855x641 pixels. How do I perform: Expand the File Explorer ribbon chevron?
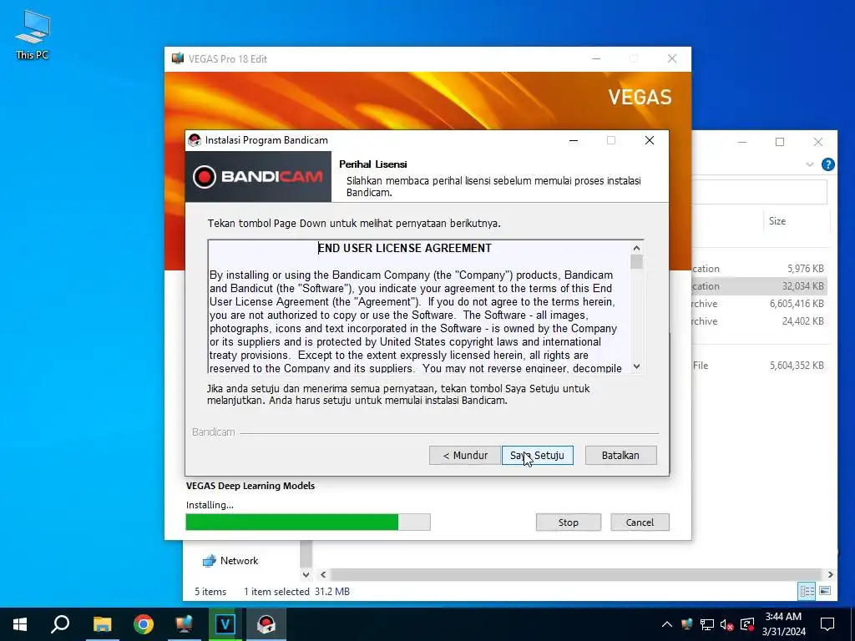pyautogui.click(x=810, y=164)
